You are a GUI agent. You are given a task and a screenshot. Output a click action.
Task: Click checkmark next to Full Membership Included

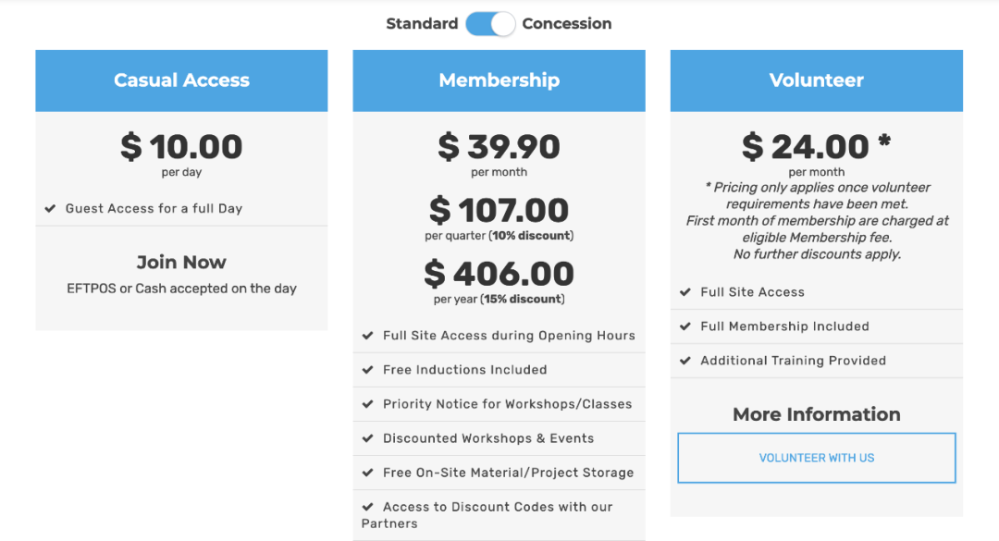click(685, 326)
